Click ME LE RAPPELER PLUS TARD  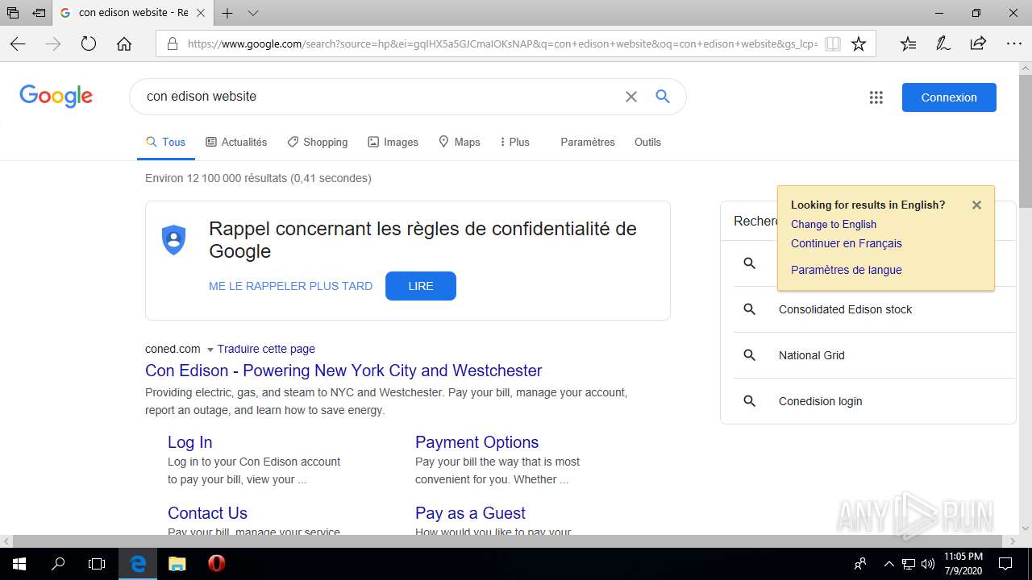pyautogui.click(x=290, y=286)
